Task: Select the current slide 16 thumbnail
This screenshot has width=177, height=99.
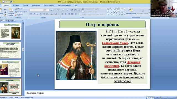Action: [x=10, y=87]
